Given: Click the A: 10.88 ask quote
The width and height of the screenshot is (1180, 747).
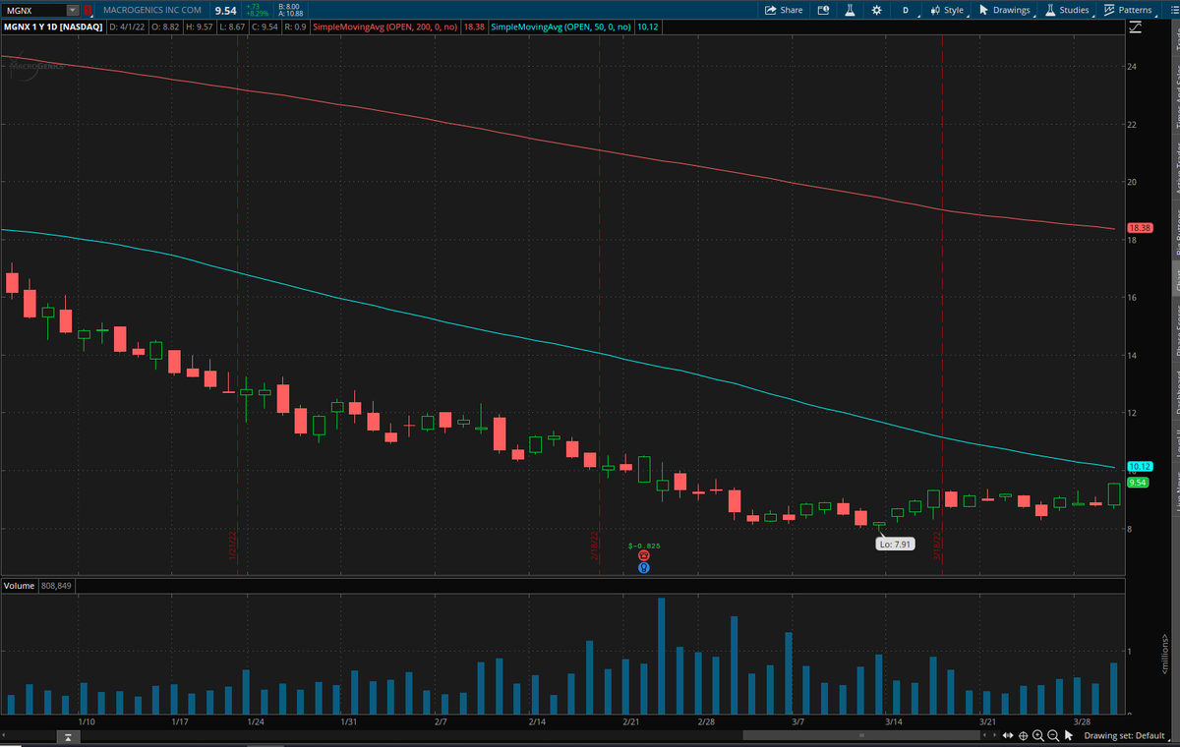Looking at the screenshot, I should (291, 15).
